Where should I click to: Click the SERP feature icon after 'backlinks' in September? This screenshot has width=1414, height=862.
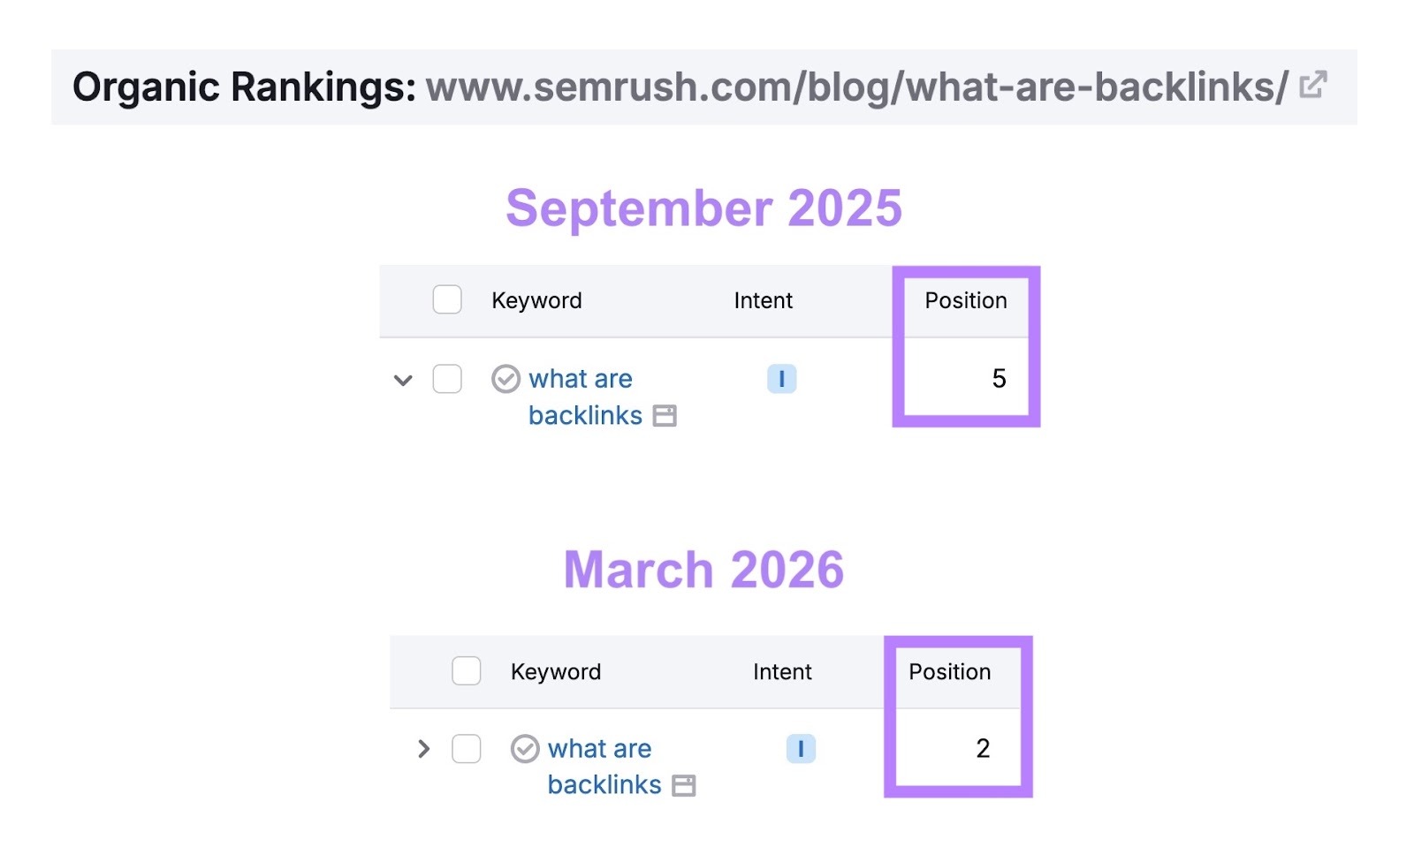[x=666, y=416]
